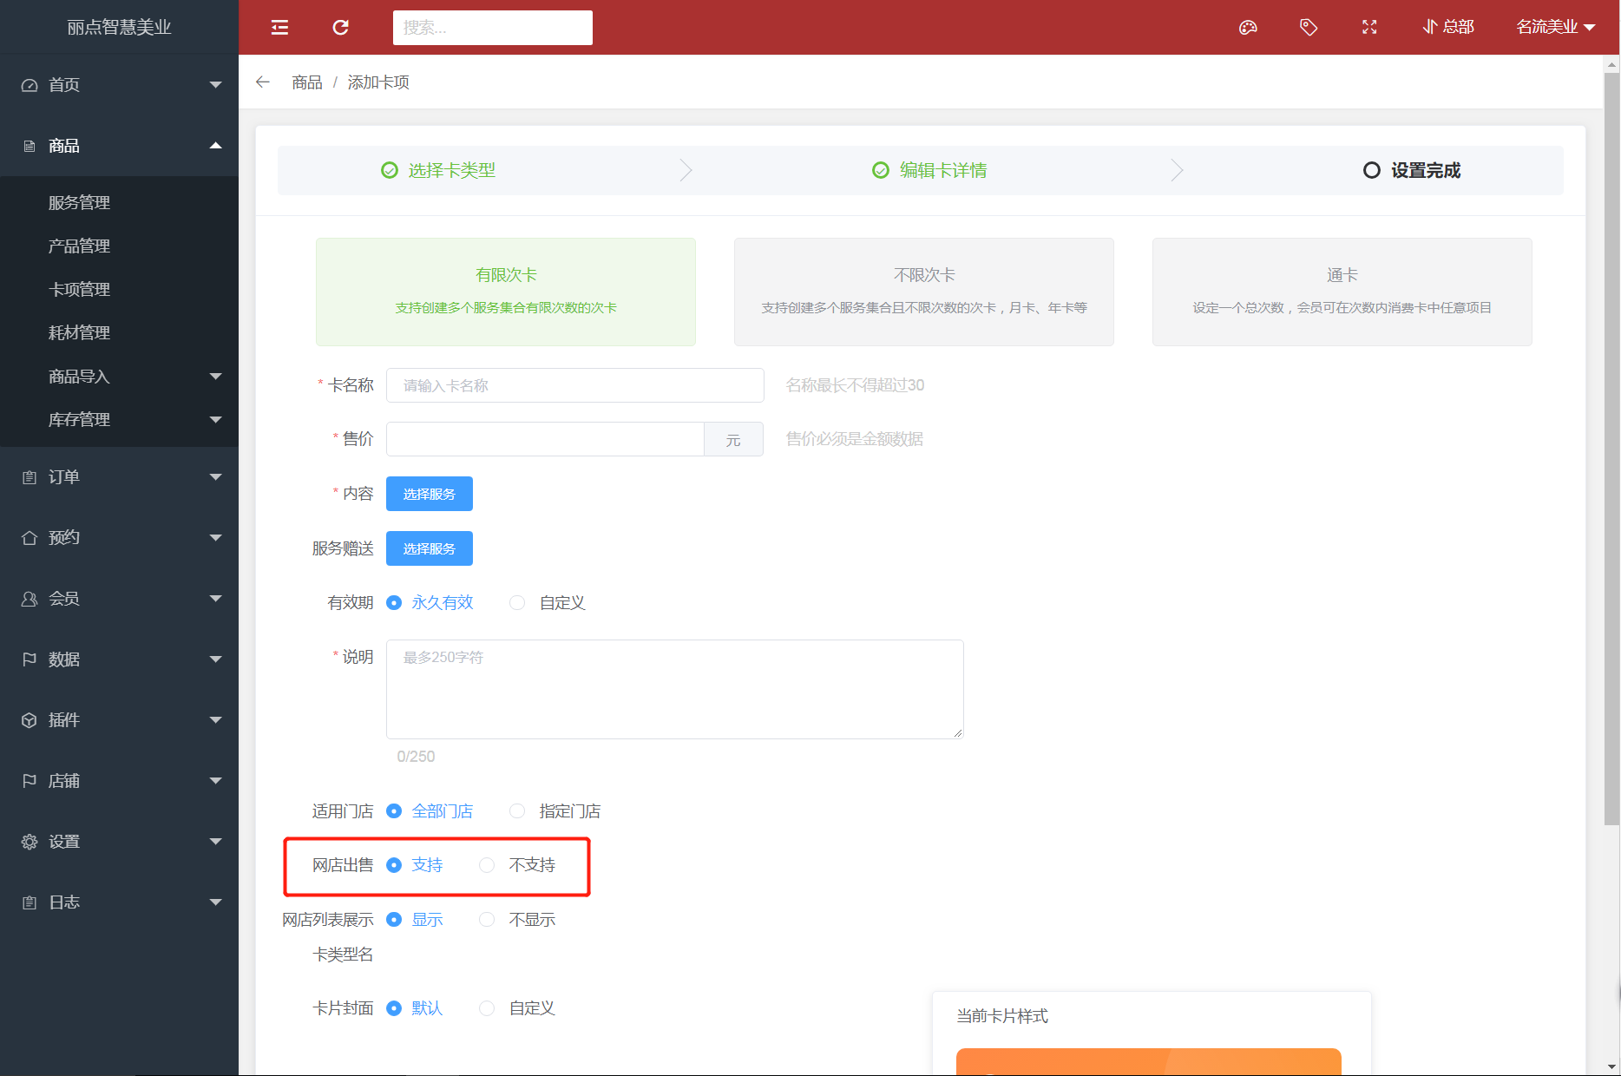Click the 商品 document icon in the sidebar

30,146
